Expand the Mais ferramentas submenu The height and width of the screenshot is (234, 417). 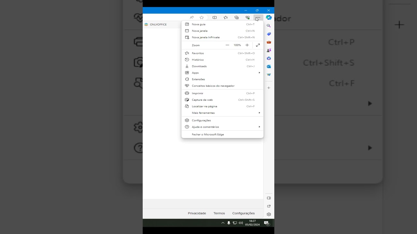point(223,113)
